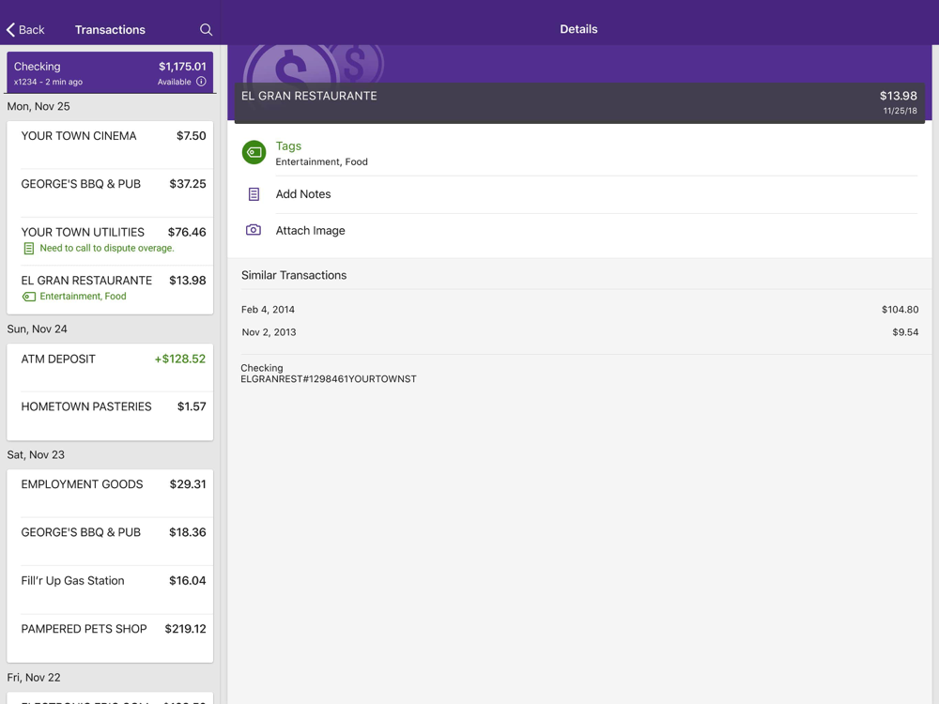939x704 pixels.
Task: Tap ELGRANREST#1298461YOURTOWNST description text
Action: tap(329, 379)
